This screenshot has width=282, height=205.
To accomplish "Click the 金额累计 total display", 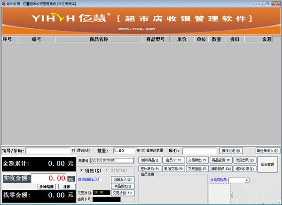I will pos(39,164).
